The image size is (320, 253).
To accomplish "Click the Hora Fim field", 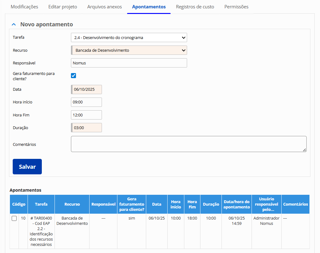I will [86, 115].
